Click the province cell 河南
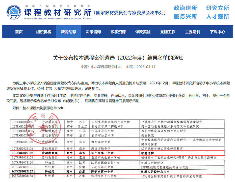This screenshot has width=235, height=182. (x=82, y=176)
